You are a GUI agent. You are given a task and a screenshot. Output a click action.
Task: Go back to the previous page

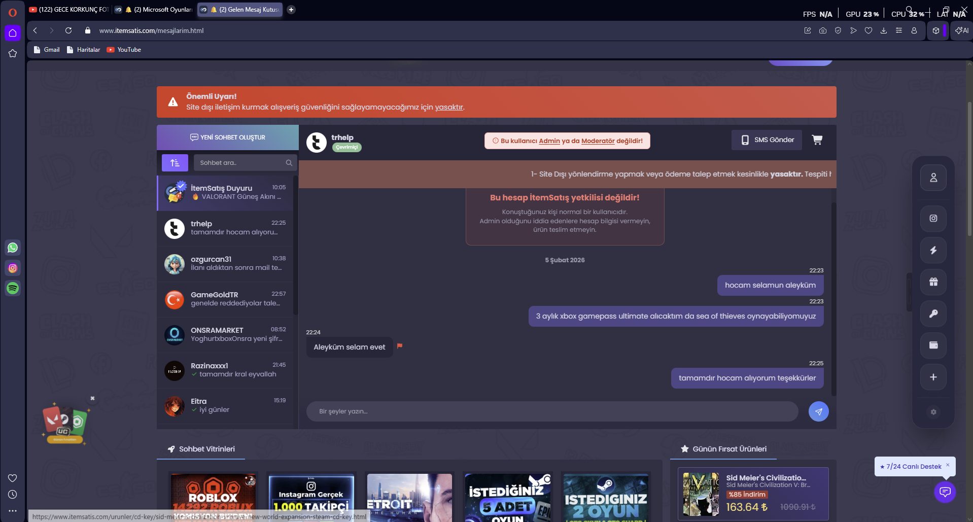(35, 30)
